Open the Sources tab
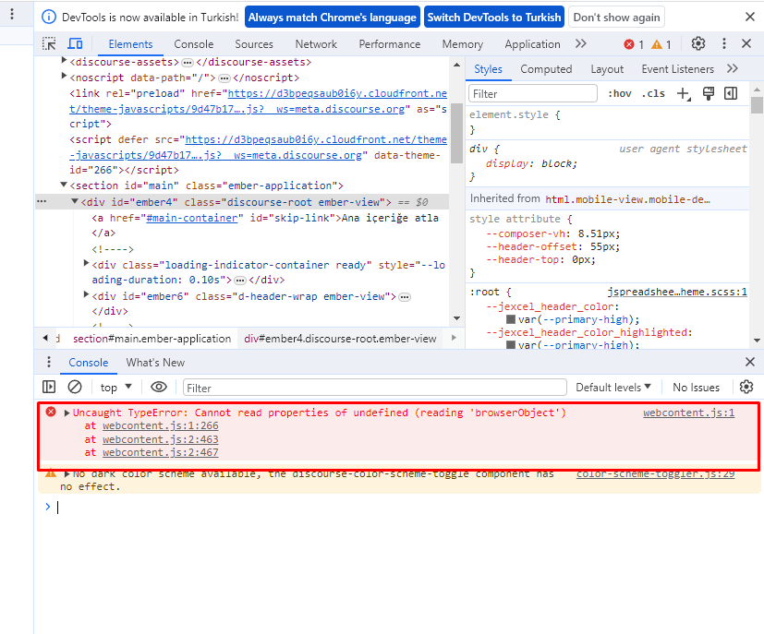This screenshot has width=764, height=634. click(254, 44)
